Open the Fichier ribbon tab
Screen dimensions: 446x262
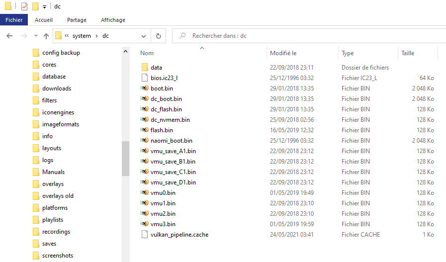tap(13, 20)
